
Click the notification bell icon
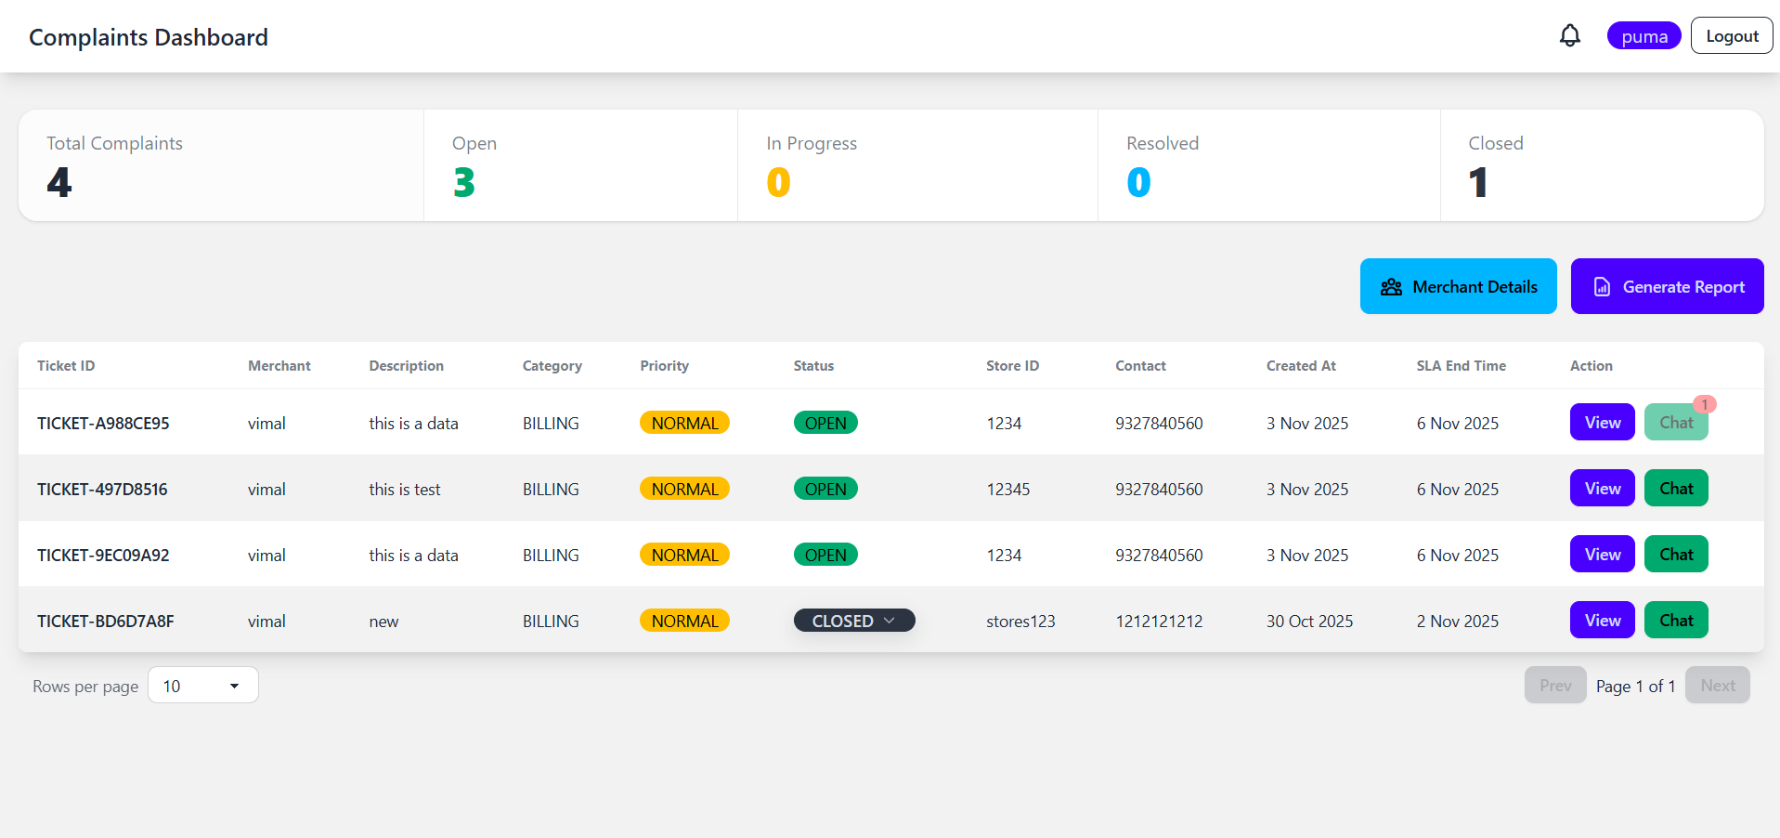1569,35
